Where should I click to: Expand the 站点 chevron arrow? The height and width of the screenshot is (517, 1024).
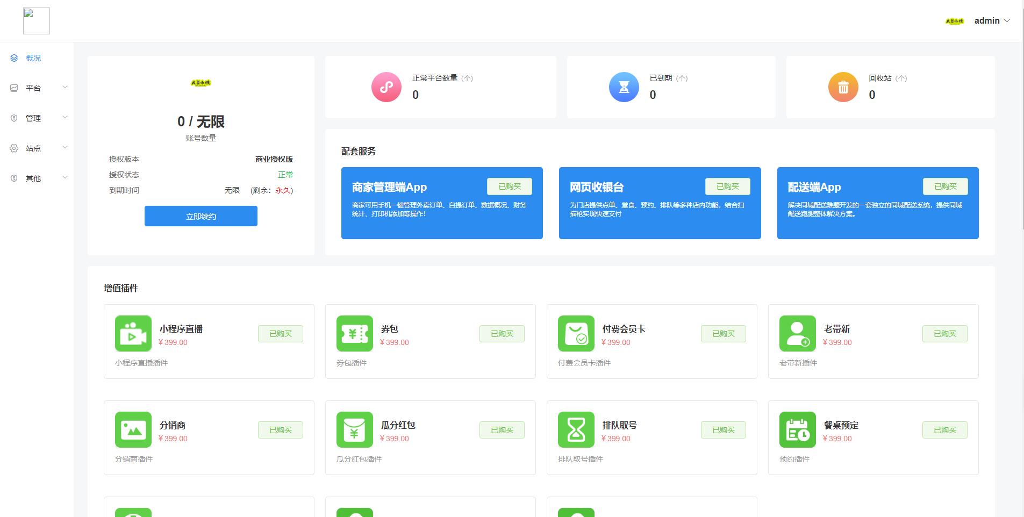tap(65, 148)
